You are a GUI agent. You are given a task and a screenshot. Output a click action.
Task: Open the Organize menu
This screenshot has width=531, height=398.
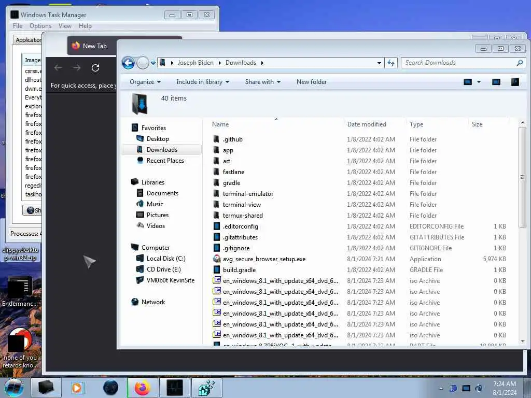click(x=145, y=82)
